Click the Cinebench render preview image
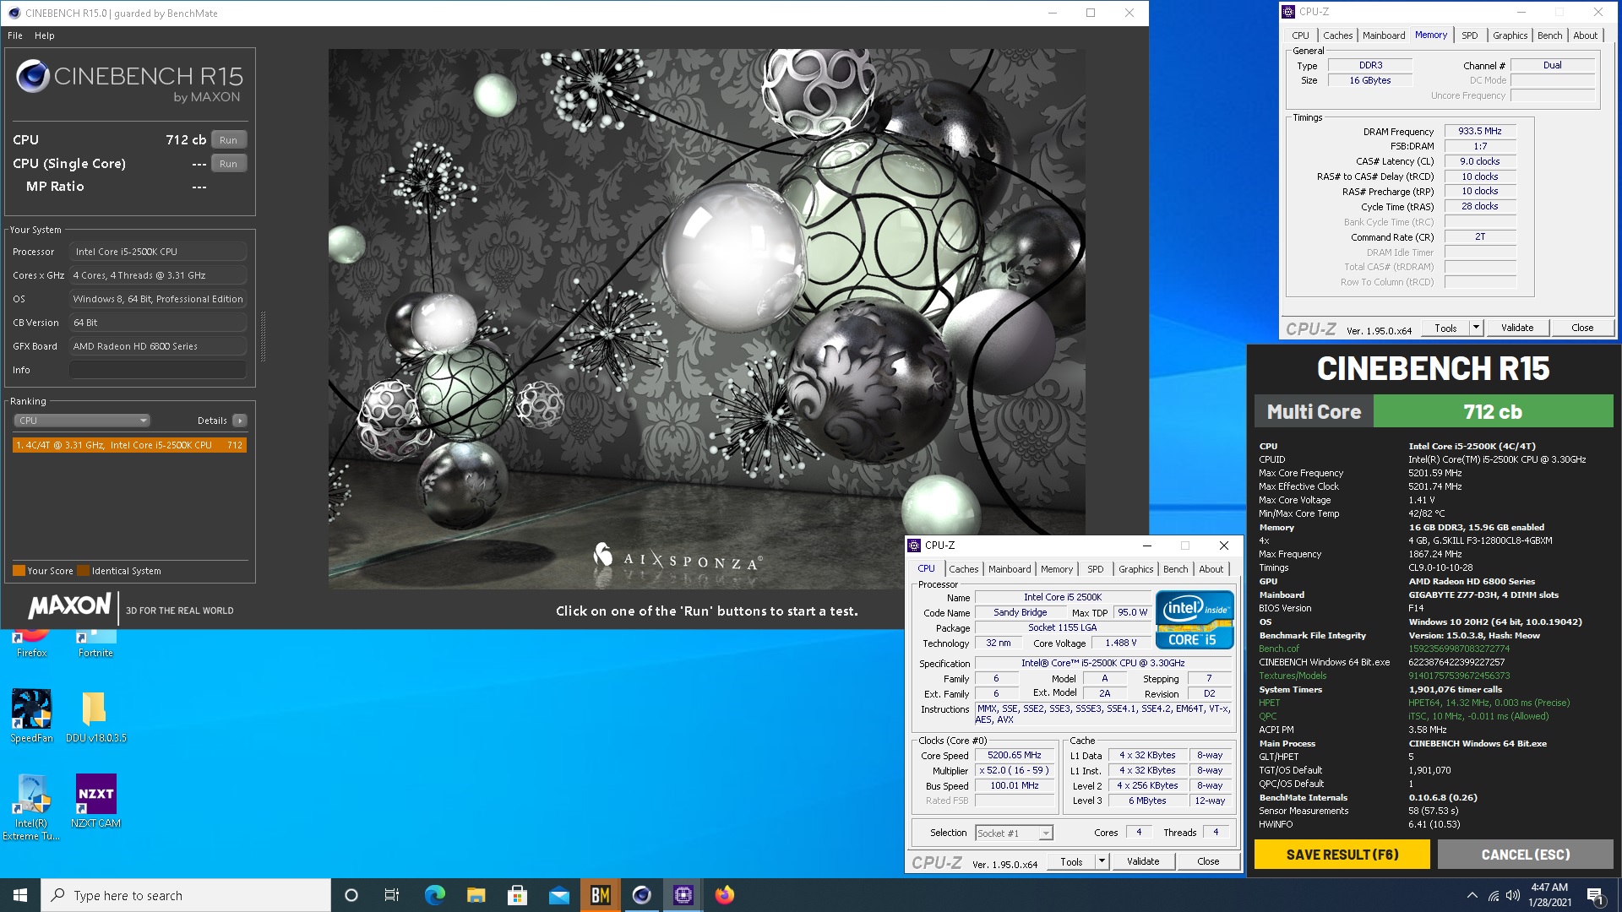 (x=707, y=318)
